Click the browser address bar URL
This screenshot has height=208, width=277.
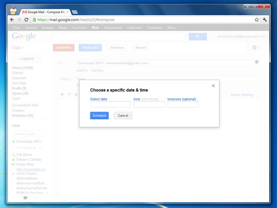click(76, 20)
